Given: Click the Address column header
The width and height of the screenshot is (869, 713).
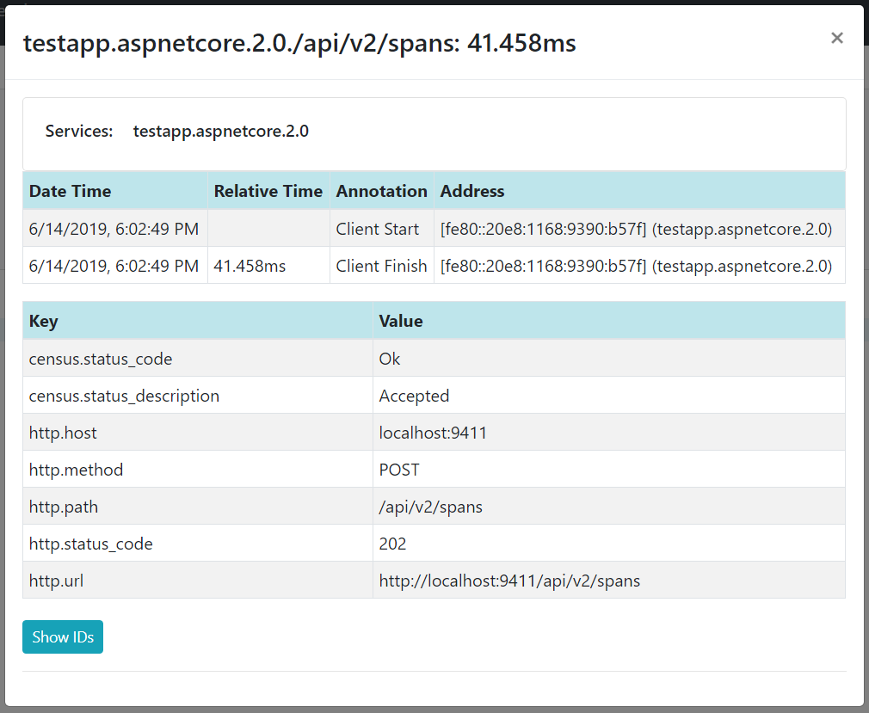Looking at the screenshot, I should point(471,191).
